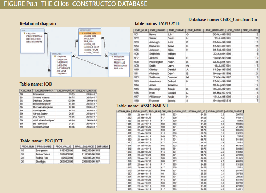This screenshot has width=266, height=193.
Task: Click the PROJ_VALUE column header in PROJECT table
Action: click(63, 147)
